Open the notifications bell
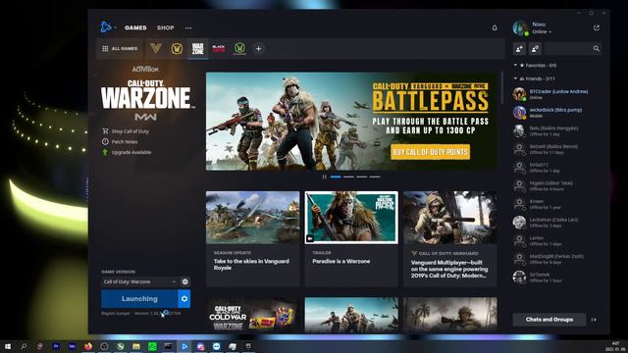This screenshot has width=628, height=353. [495, 27]
